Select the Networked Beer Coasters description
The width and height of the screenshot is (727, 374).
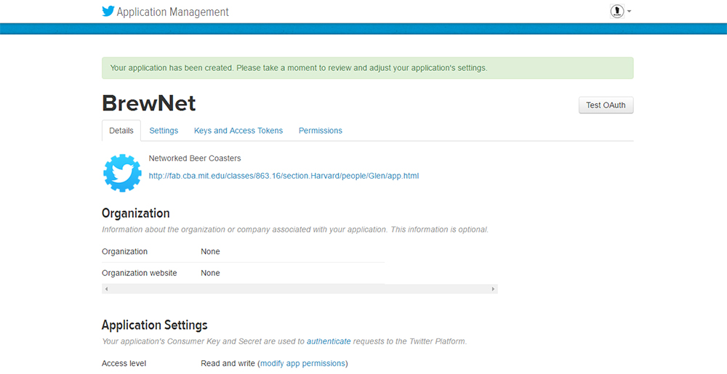coord(195,158)
